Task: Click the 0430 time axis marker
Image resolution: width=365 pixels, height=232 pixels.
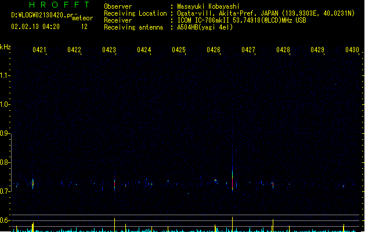Action: point(352,50)
